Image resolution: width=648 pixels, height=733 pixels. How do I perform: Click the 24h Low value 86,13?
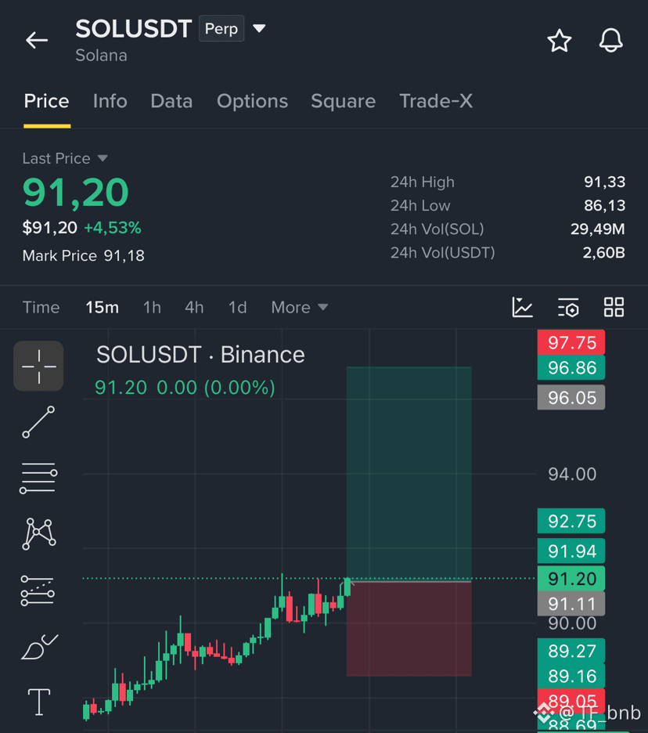(x=604, y=205)
